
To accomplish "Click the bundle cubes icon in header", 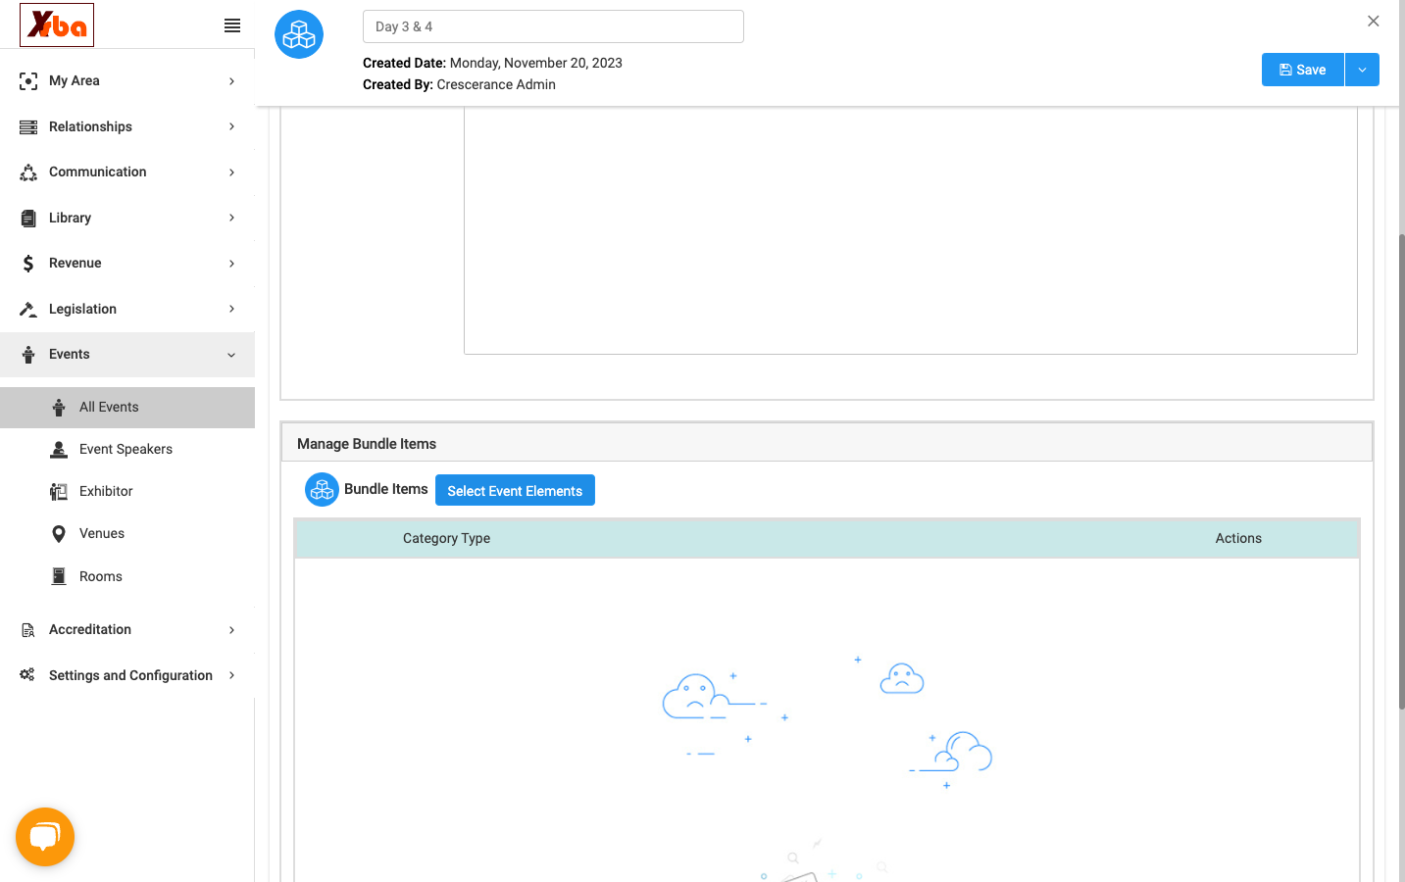I will click(299, 34).
